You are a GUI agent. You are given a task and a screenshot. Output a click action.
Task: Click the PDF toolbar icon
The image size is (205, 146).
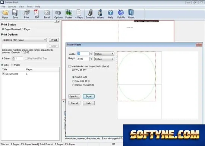[x=37, y=13]
